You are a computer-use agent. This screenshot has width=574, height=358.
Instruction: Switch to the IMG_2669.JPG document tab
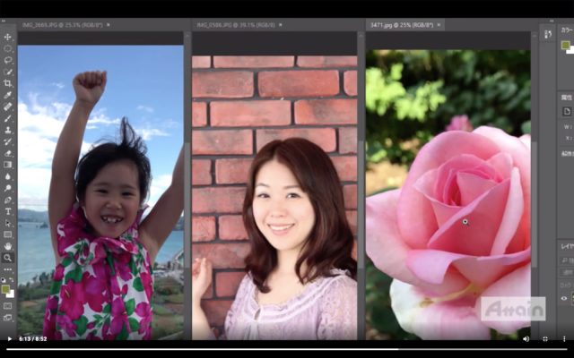click(x=62, y=25)
